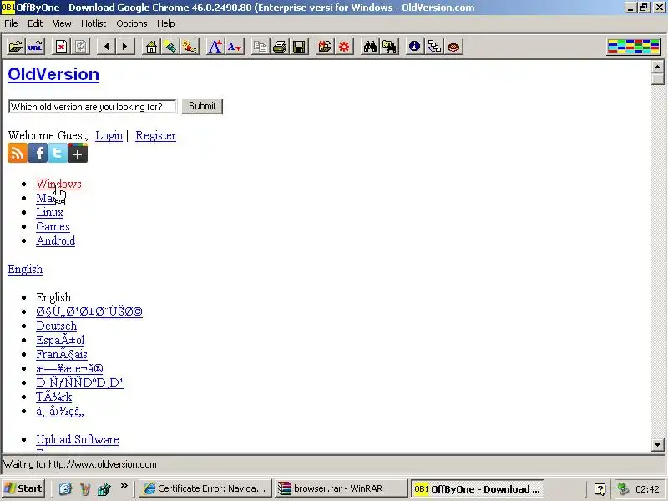Open the Hotlist menu
This screenshot has width=668, height=501.
pyautogui.click(x=94, y=24)
